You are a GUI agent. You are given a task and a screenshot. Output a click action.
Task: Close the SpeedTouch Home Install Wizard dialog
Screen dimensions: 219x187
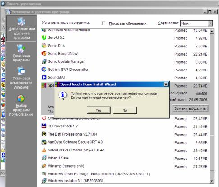click(x=166, y=84)
